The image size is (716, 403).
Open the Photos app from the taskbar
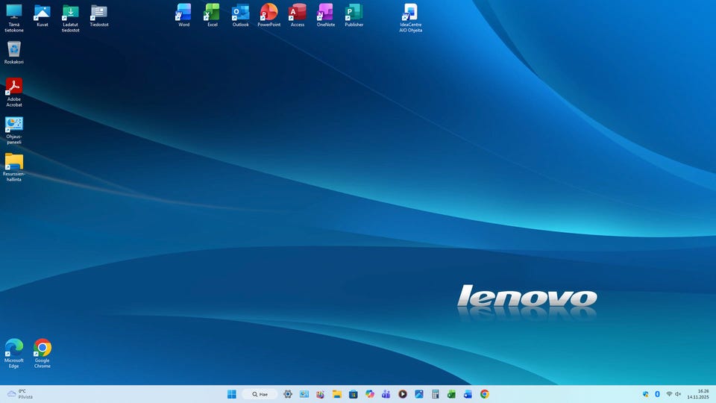[x=419, y=394]
